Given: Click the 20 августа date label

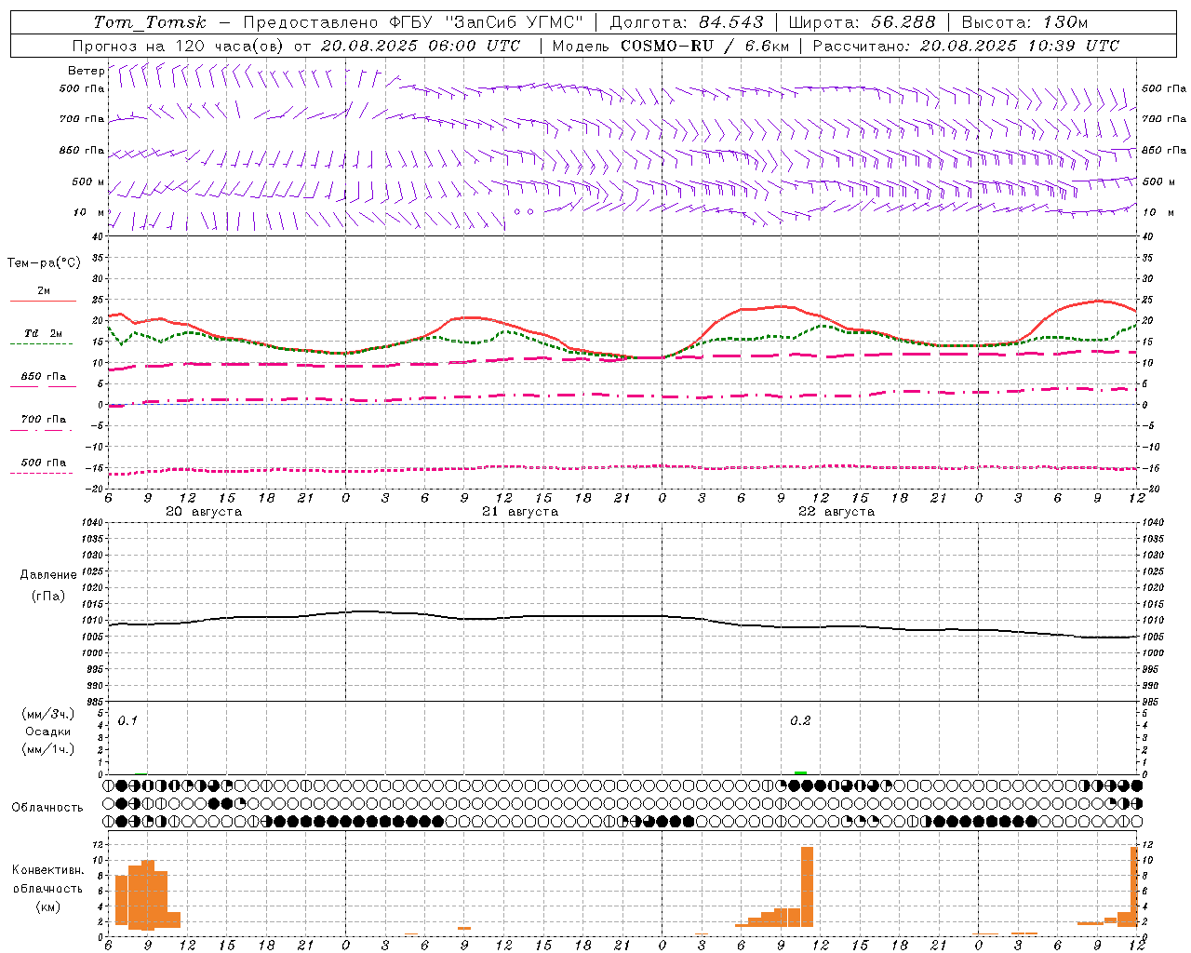Looking at the screenshot, I should click(x=204, y=512).
